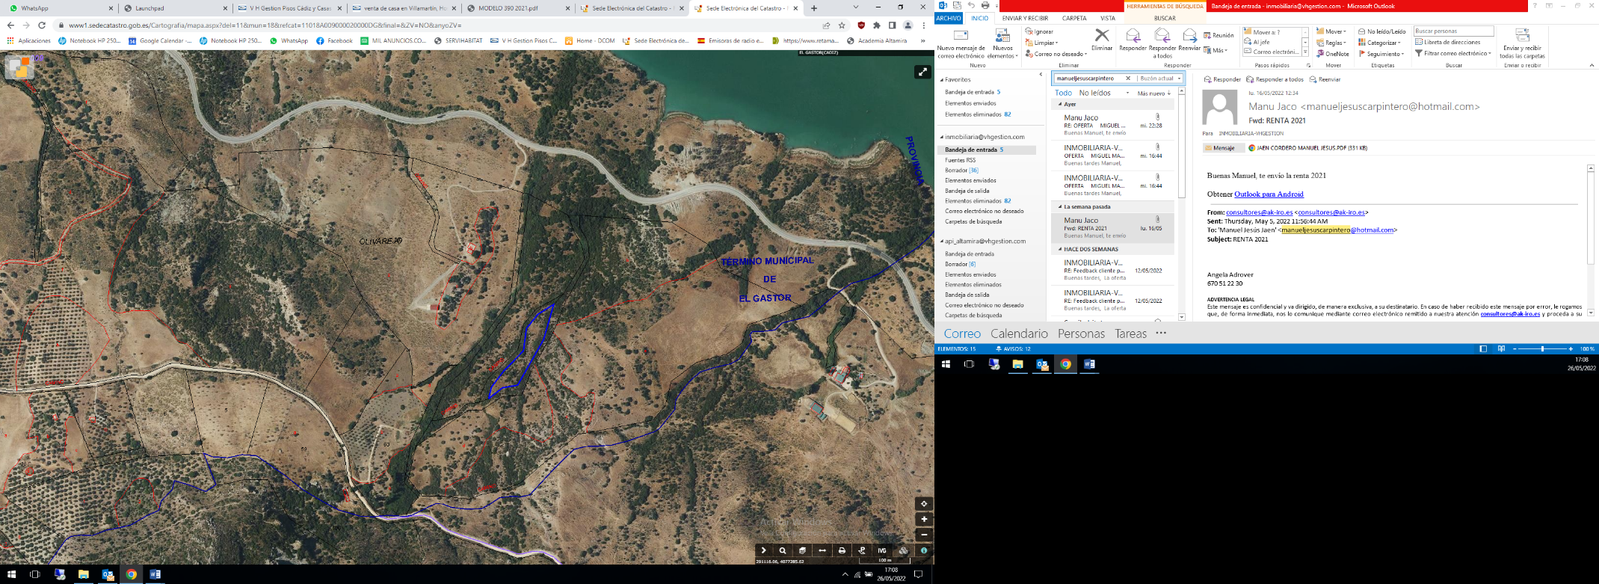Viewport: 1599px width, 584px height.
Task: Collapse the inmobiliaria@vhgestion.com folder tree
Action: coord(941,138)
